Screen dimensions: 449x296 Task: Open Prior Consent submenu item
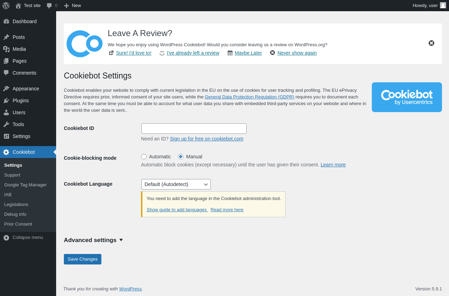click(x=18, y=224)
